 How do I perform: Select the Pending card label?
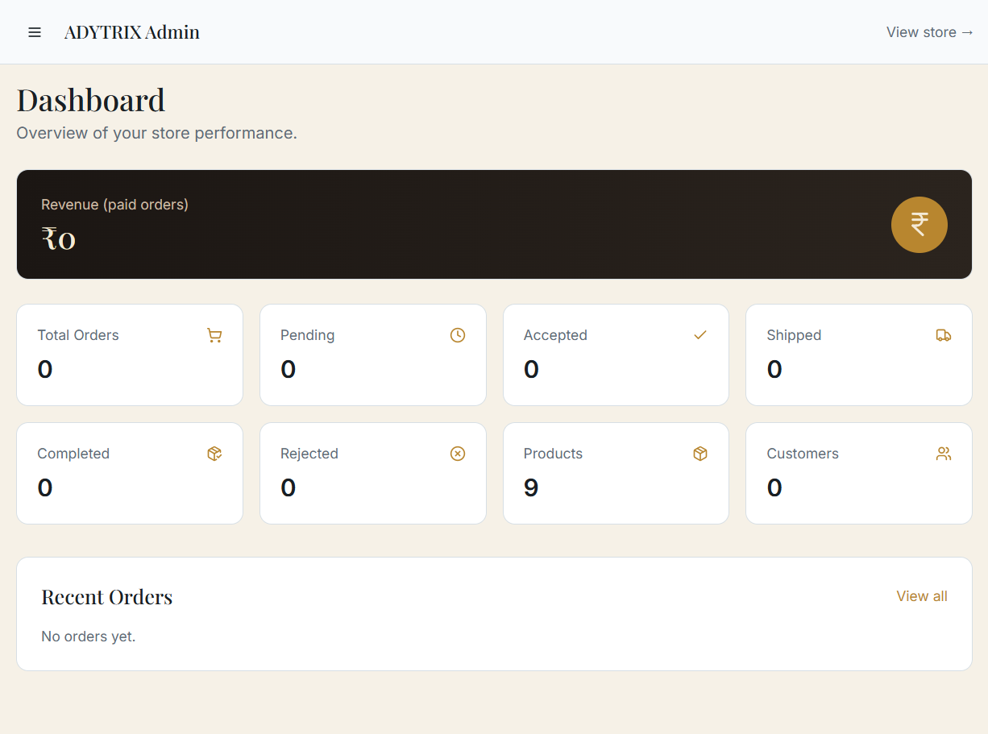[307, 335]
